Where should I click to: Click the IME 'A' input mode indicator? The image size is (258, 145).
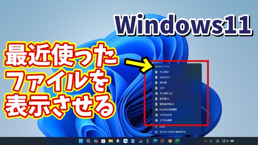tap(211, 141)
